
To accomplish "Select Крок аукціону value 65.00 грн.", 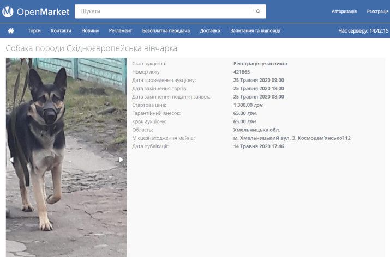I will tap(245, 121).
